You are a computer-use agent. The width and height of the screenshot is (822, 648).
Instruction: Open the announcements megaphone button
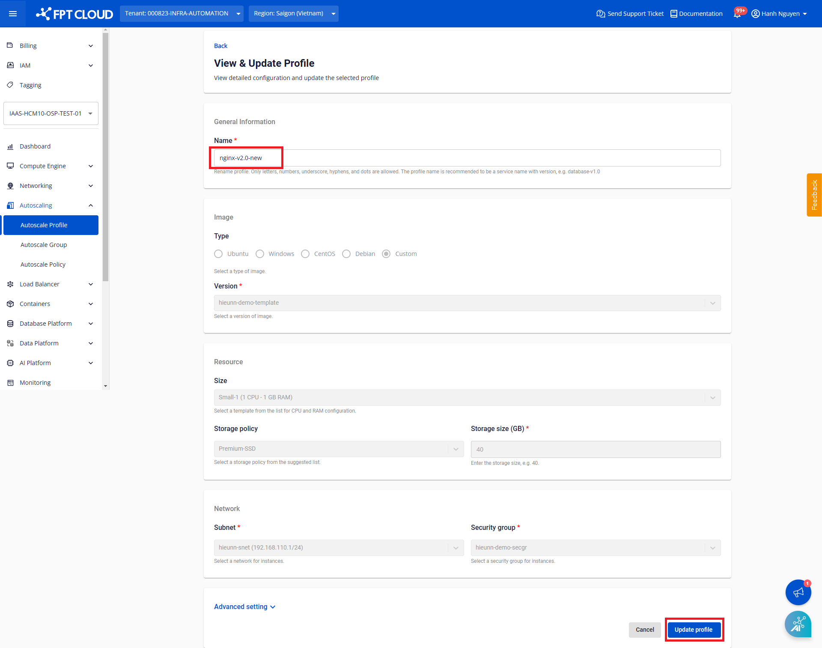click(x=798, y=592)
